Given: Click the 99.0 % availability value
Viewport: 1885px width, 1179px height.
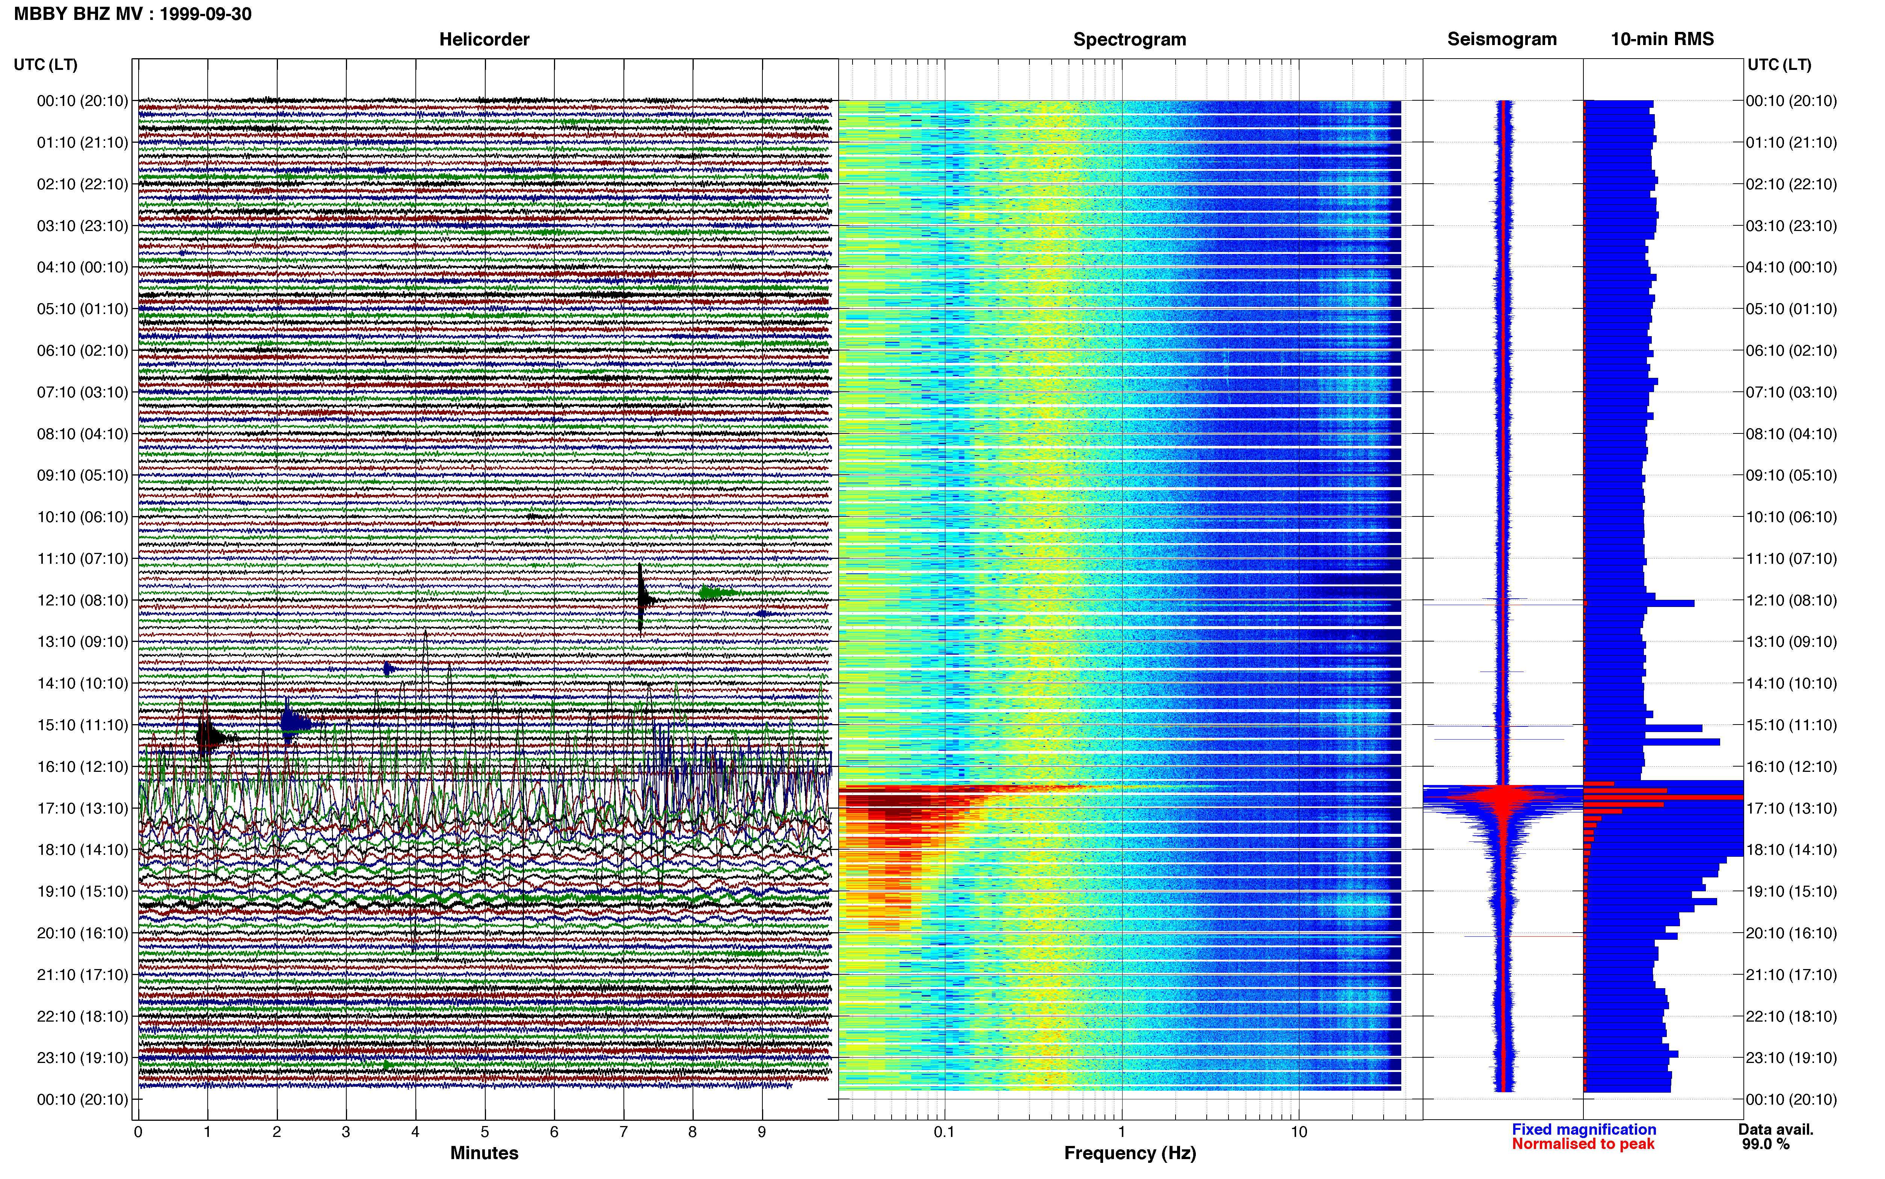Looking at the screenshot, I should coord(1766,1144).
